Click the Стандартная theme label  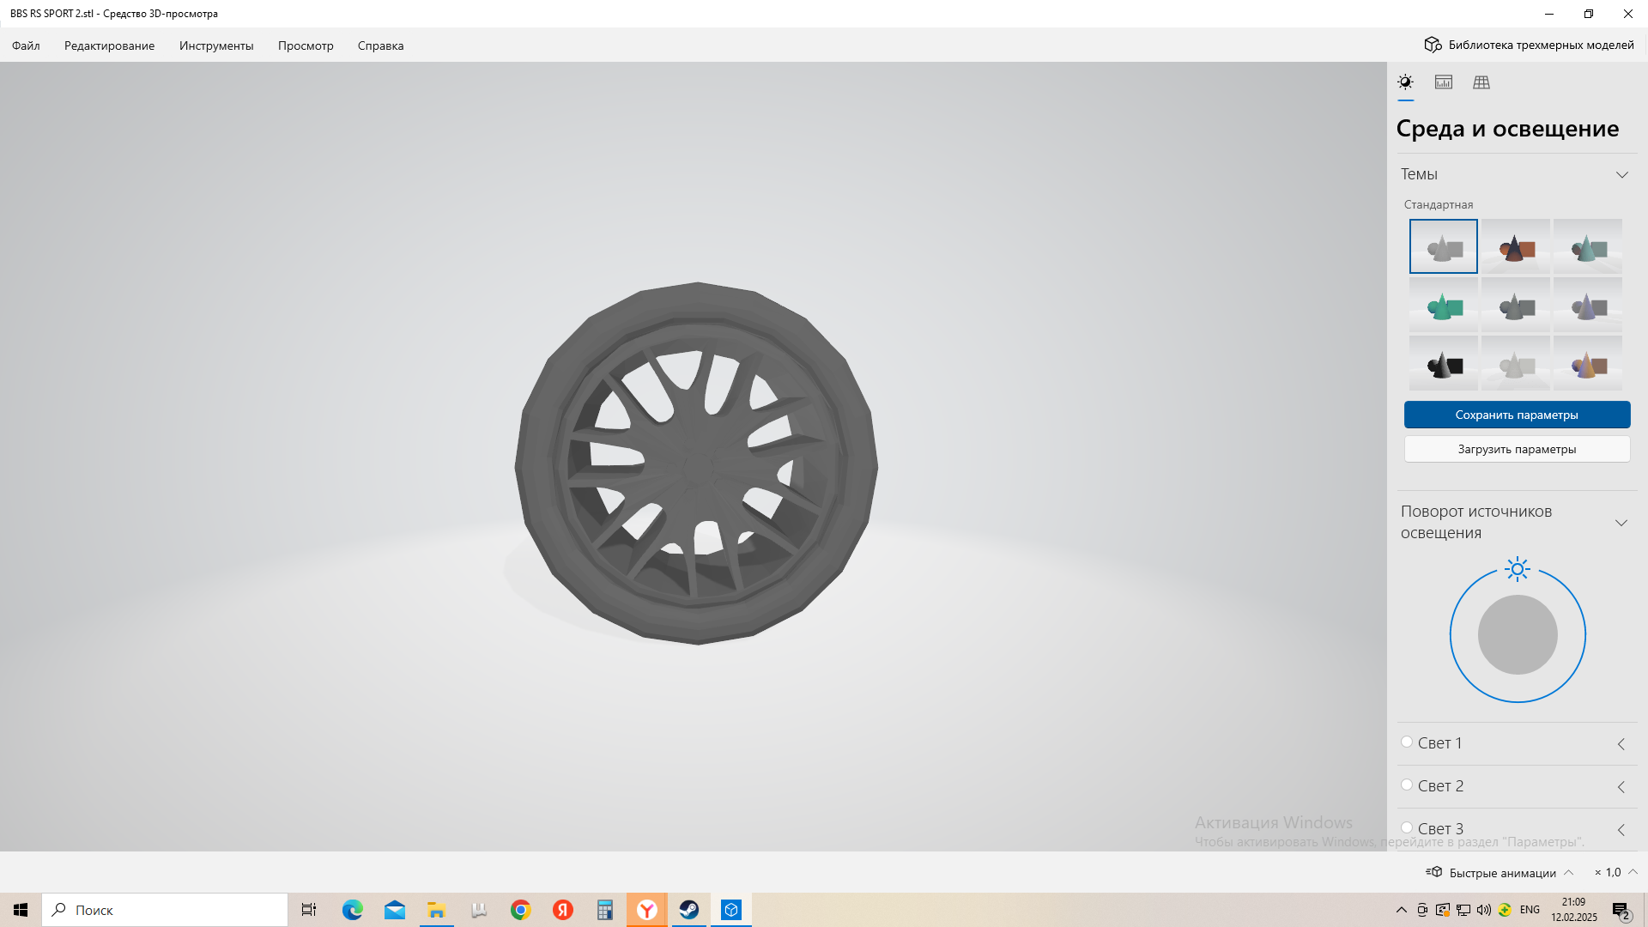(1439, 204)
